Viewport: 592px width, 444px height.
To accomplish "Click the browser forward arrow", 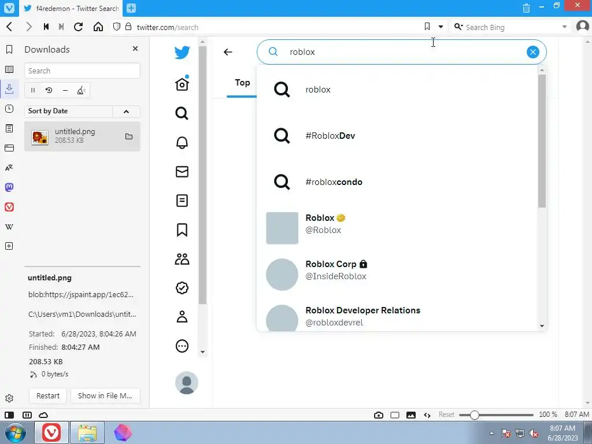I will pyautogui.click(x=29, y=27).
